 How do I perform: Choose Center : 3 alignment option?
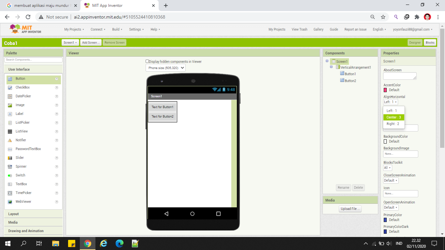[394, 117]
